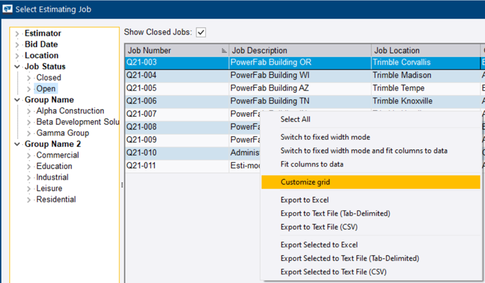
Task: Select the Industrial group filter
Action: 54,177
